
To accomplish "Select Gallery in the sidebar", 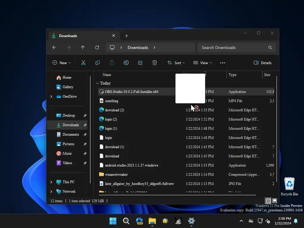I will click(x=68, y=87).
